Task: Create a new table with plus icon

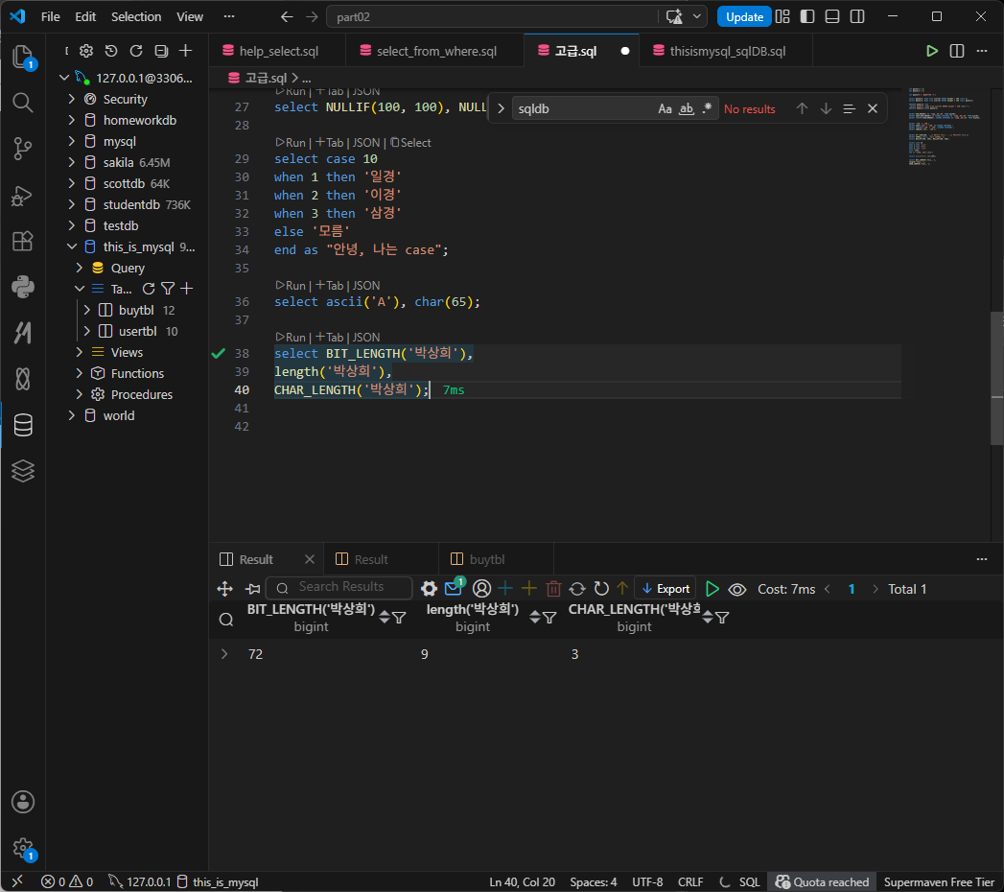Action: (186, 289)
